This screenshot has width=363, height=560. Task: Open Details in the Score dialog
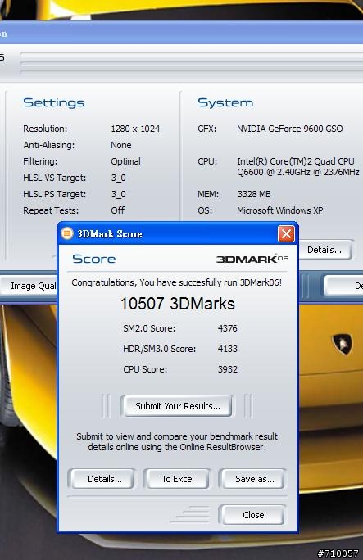[103, 479]
